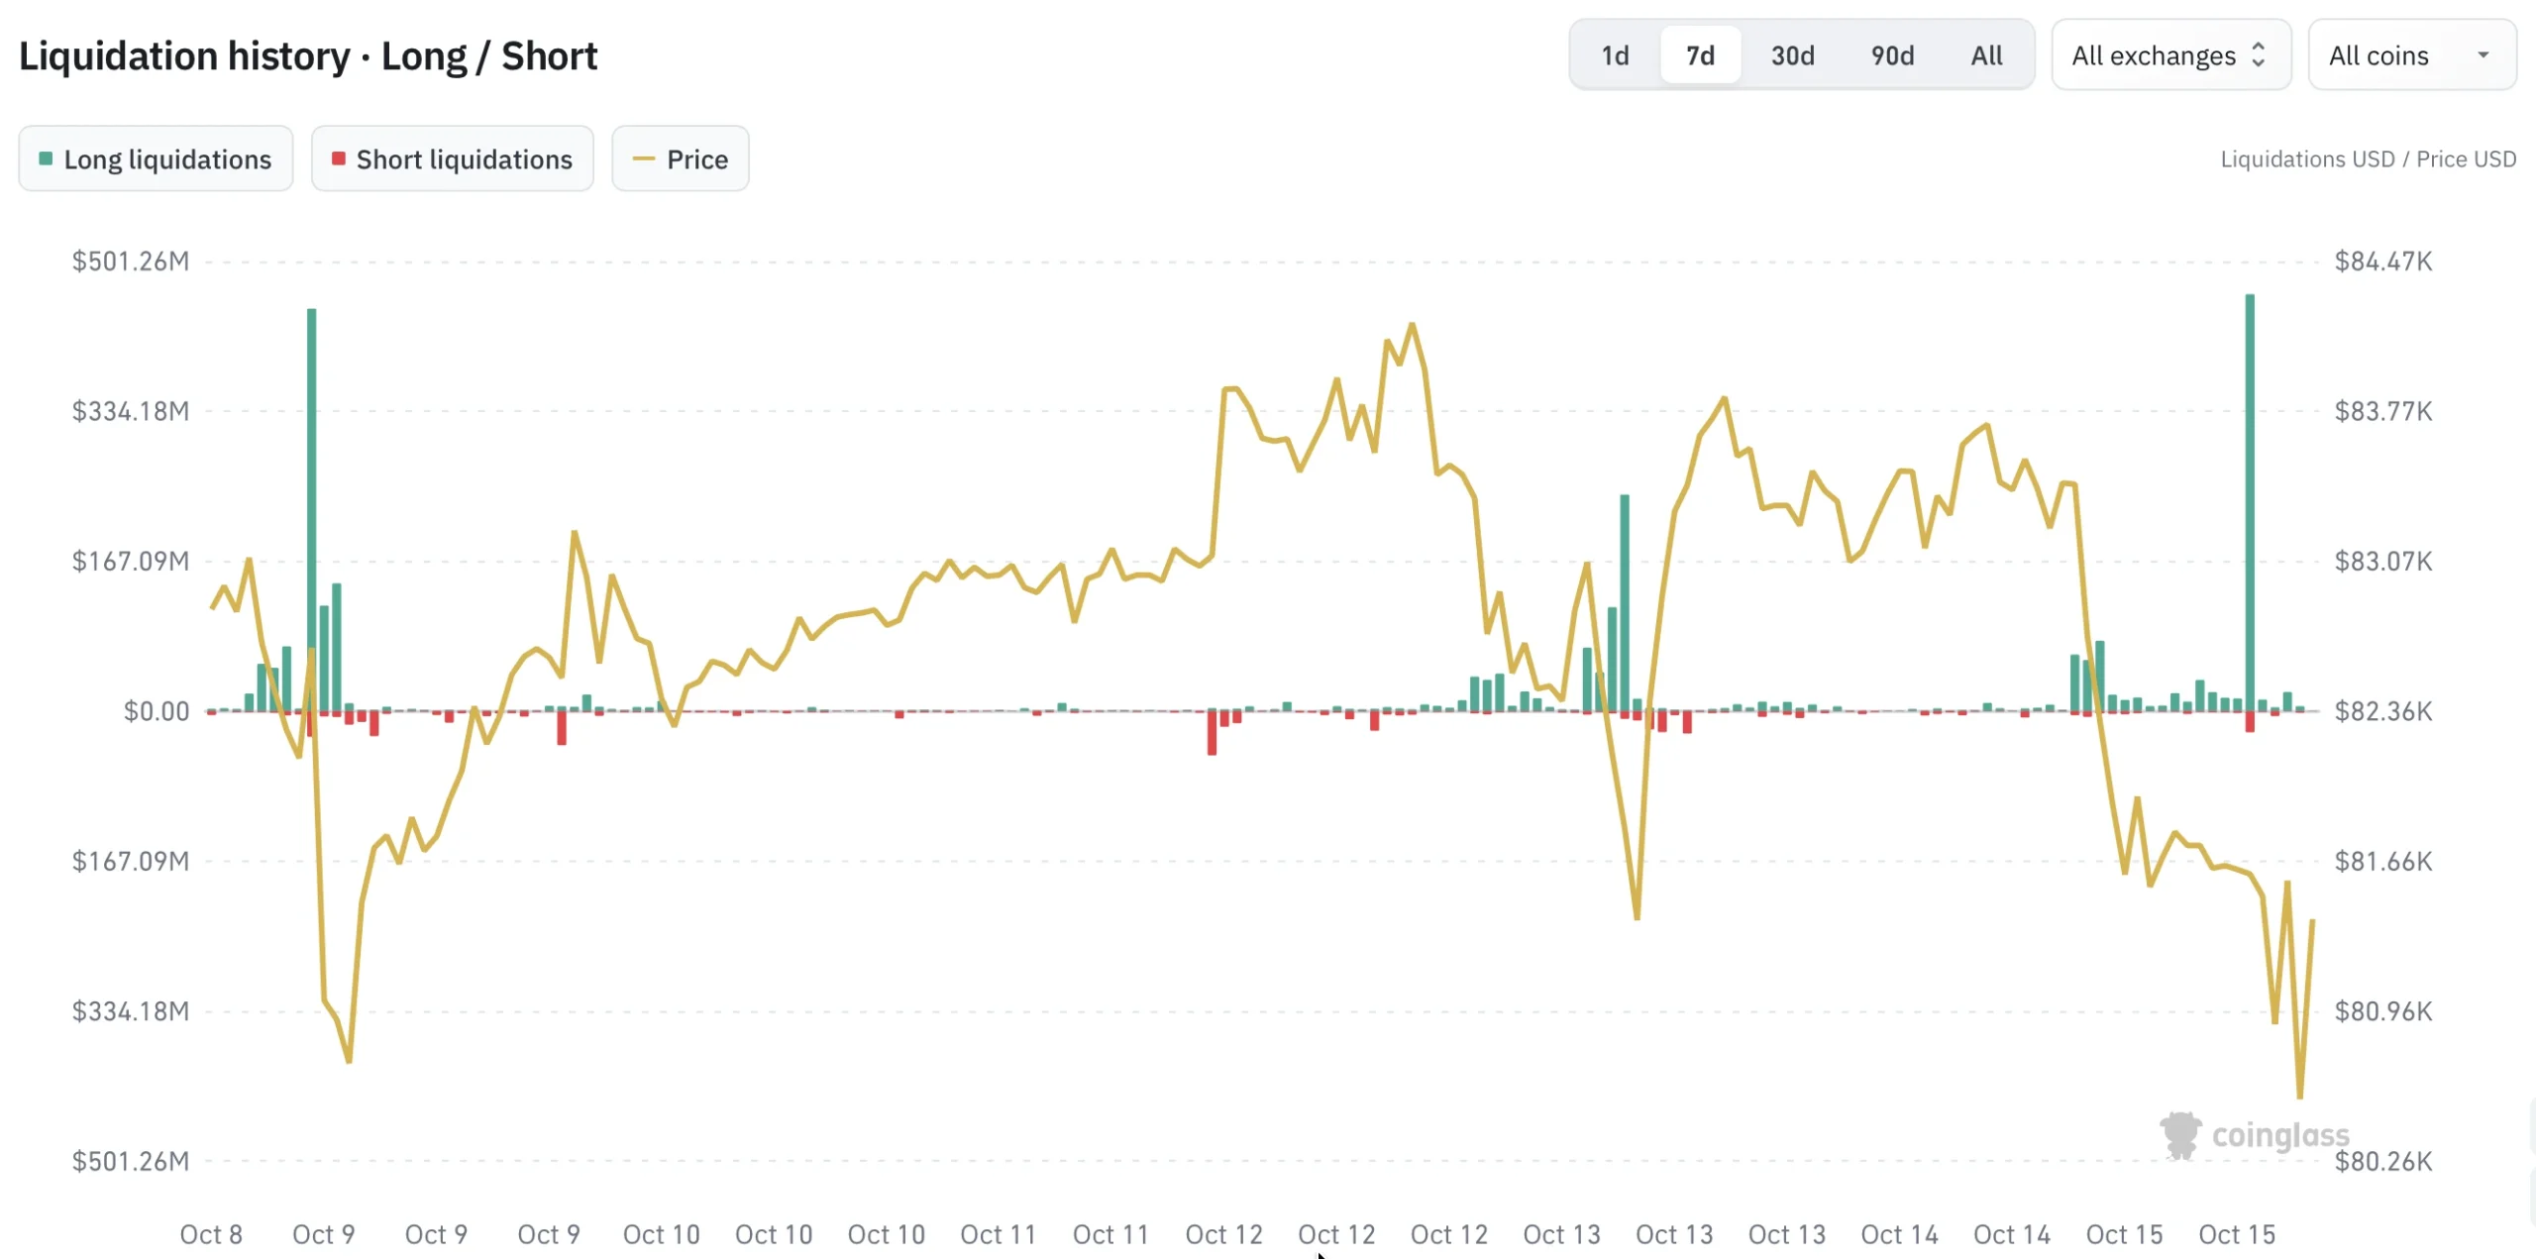Switch to the 30d time range
The image size is (2536, 1259).
(x=1792, y=55)
